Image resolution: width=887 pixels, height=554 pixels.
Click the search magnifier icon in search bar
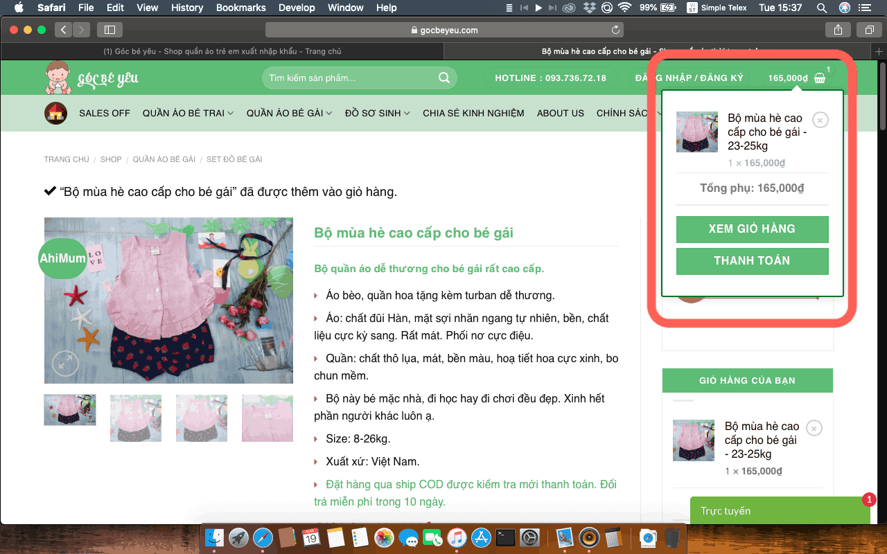(x=444, y=78)
